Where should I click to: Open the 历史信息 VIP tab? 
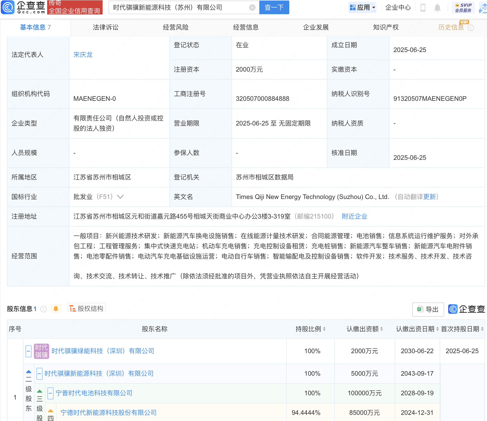point(451,27)
